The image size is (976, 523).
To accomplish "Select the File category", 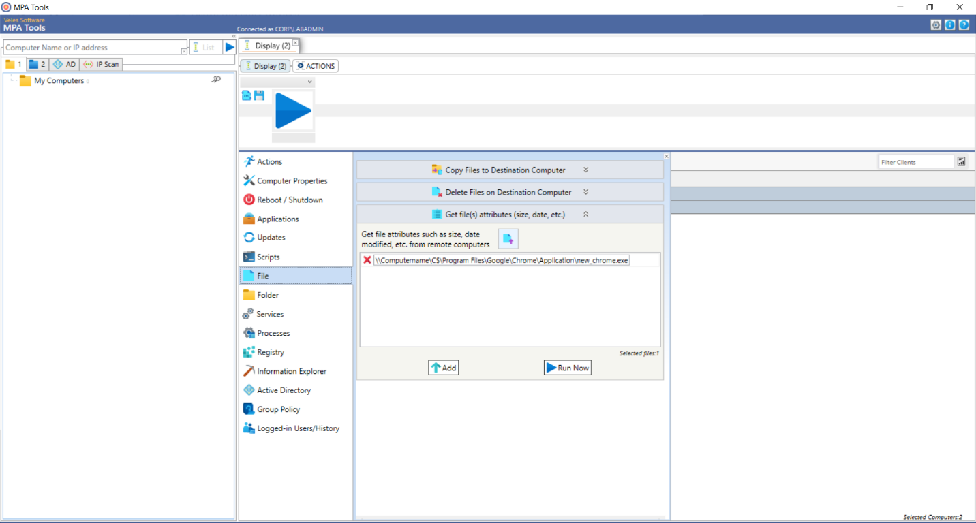I will (x=296, y=276).
